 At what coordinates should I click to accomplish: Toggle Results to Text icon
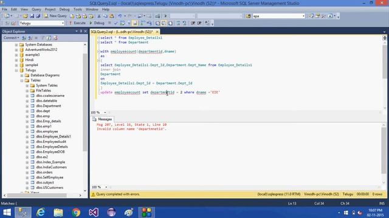click(x=157, y=23)
